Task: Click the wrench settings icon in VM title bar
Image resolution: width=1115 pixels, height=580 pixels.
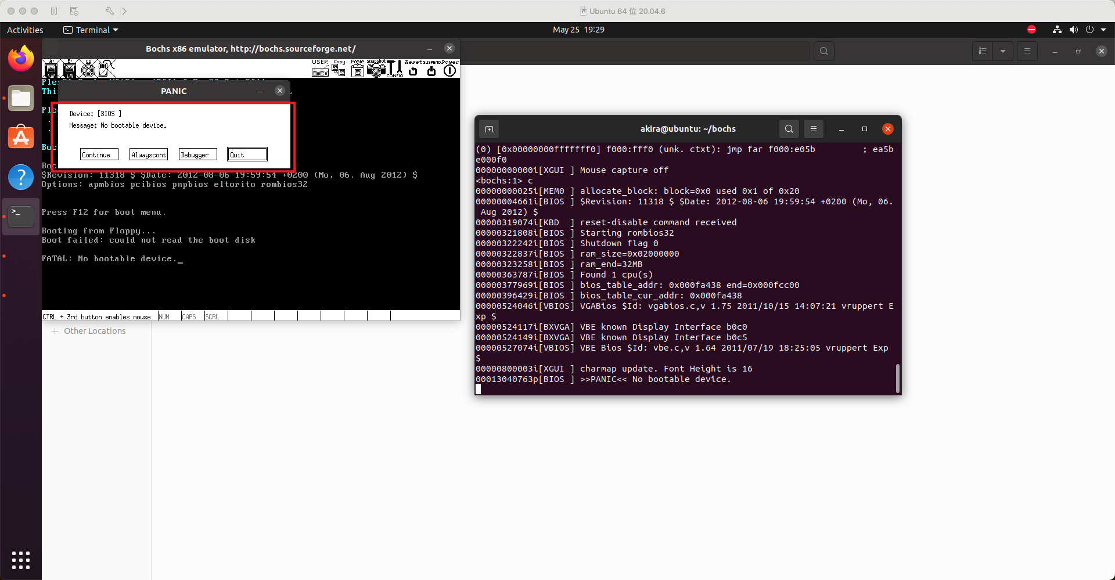Action: coord(109,11)
